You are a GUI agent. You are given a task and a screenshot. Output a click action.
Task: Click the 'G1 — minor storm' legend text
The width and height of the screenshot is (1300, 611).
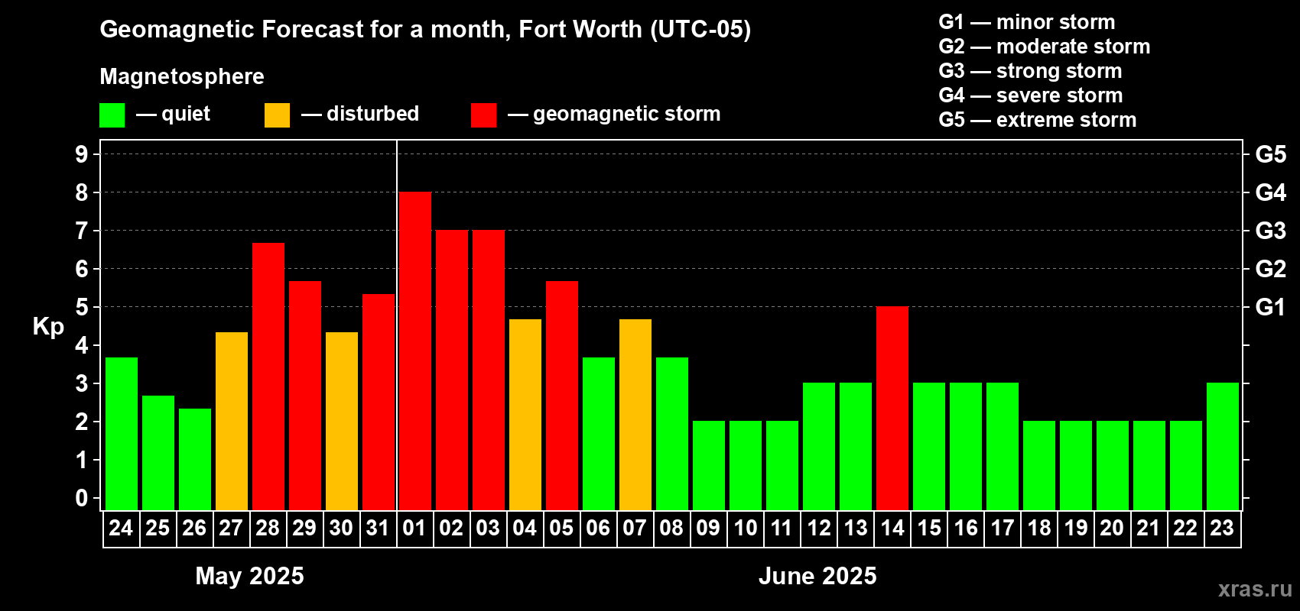[x=1027, y=22]
